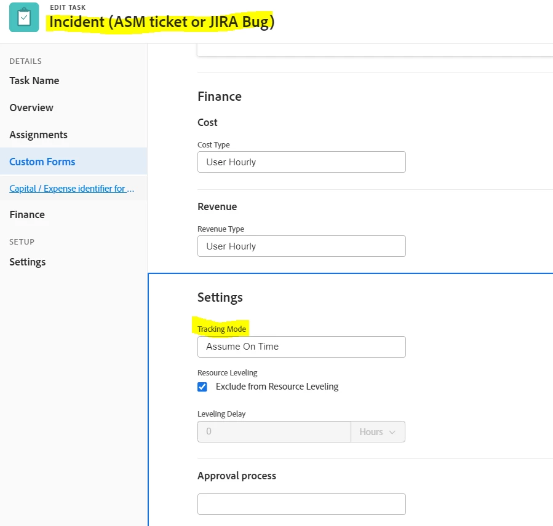The height and width of the screenshot is (526, 553).
Task: Open the Task Name section
Action: (x=34, y=80)
